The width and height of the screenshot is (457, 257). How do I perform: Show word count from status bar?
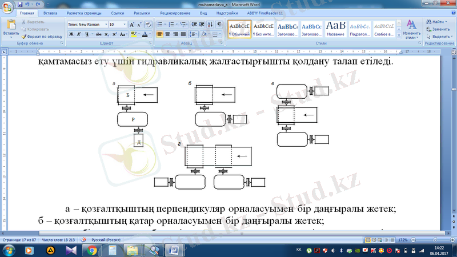pos(58,240)
